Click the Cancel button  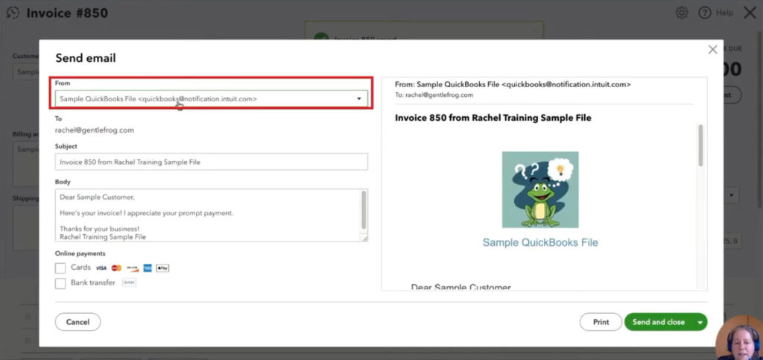click(77, 322)
